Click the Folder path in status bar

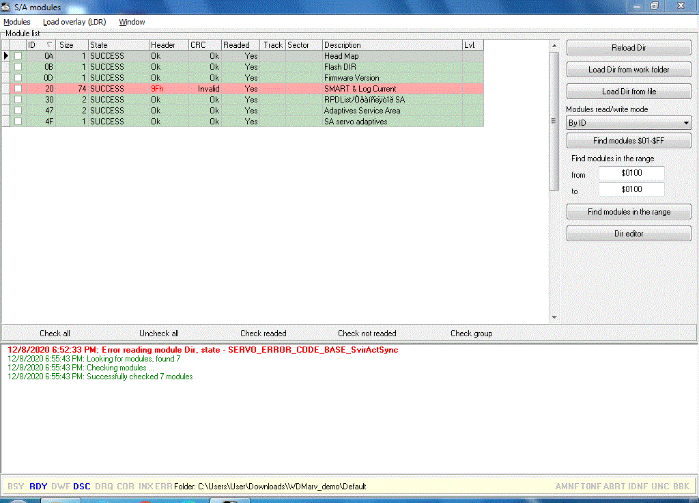point(270,487)
